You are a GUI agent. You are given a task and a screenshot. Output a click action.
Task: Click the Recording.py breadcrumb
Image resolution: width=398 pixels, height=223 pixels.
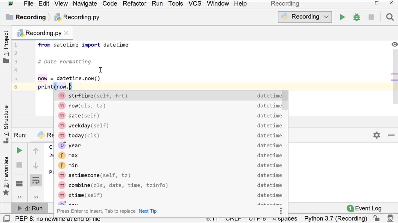click(77, 17)
